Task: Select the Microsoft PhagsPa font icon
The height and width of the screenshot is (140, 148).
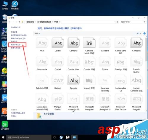Action: click(x=136, y=99)
